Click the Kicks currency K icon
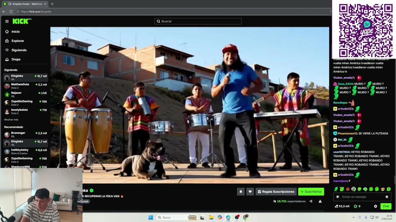The height and width of the screenshot is (222, 396). point(355,206)
